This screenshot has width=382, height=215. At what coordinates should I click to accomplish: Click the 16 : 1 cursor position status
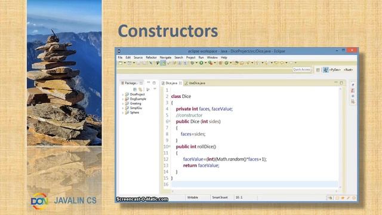(x=239, y=198)
